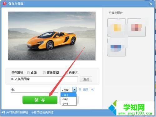
Task: Click the save path field H:\\美图图库
Action: tap(44, 79)
